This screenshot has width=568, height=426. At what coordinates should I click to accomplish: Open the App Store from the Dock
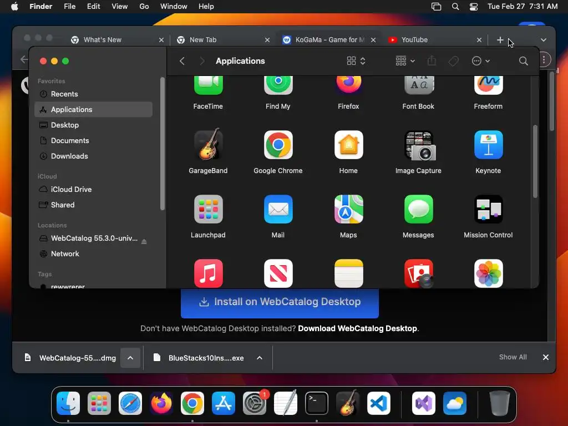[224, 403]
